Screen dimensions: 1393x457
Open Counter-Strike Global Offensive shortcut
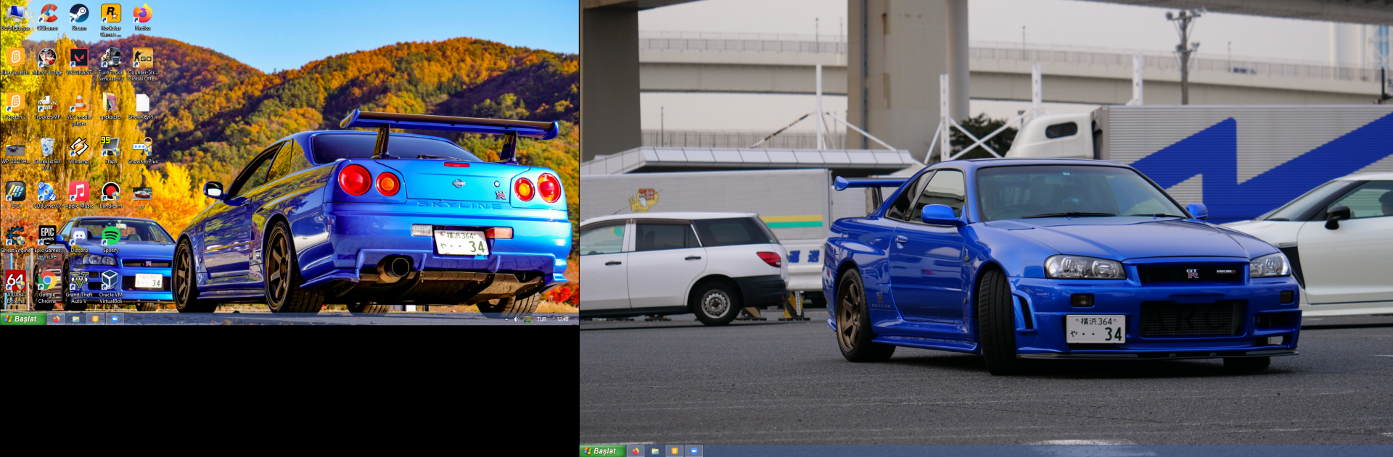[142, 64]
